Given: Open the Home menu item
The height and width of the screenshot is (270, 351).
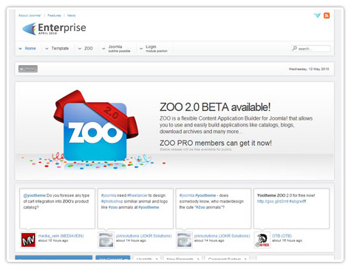Looking at the screenshot, I should coord(30,48).
